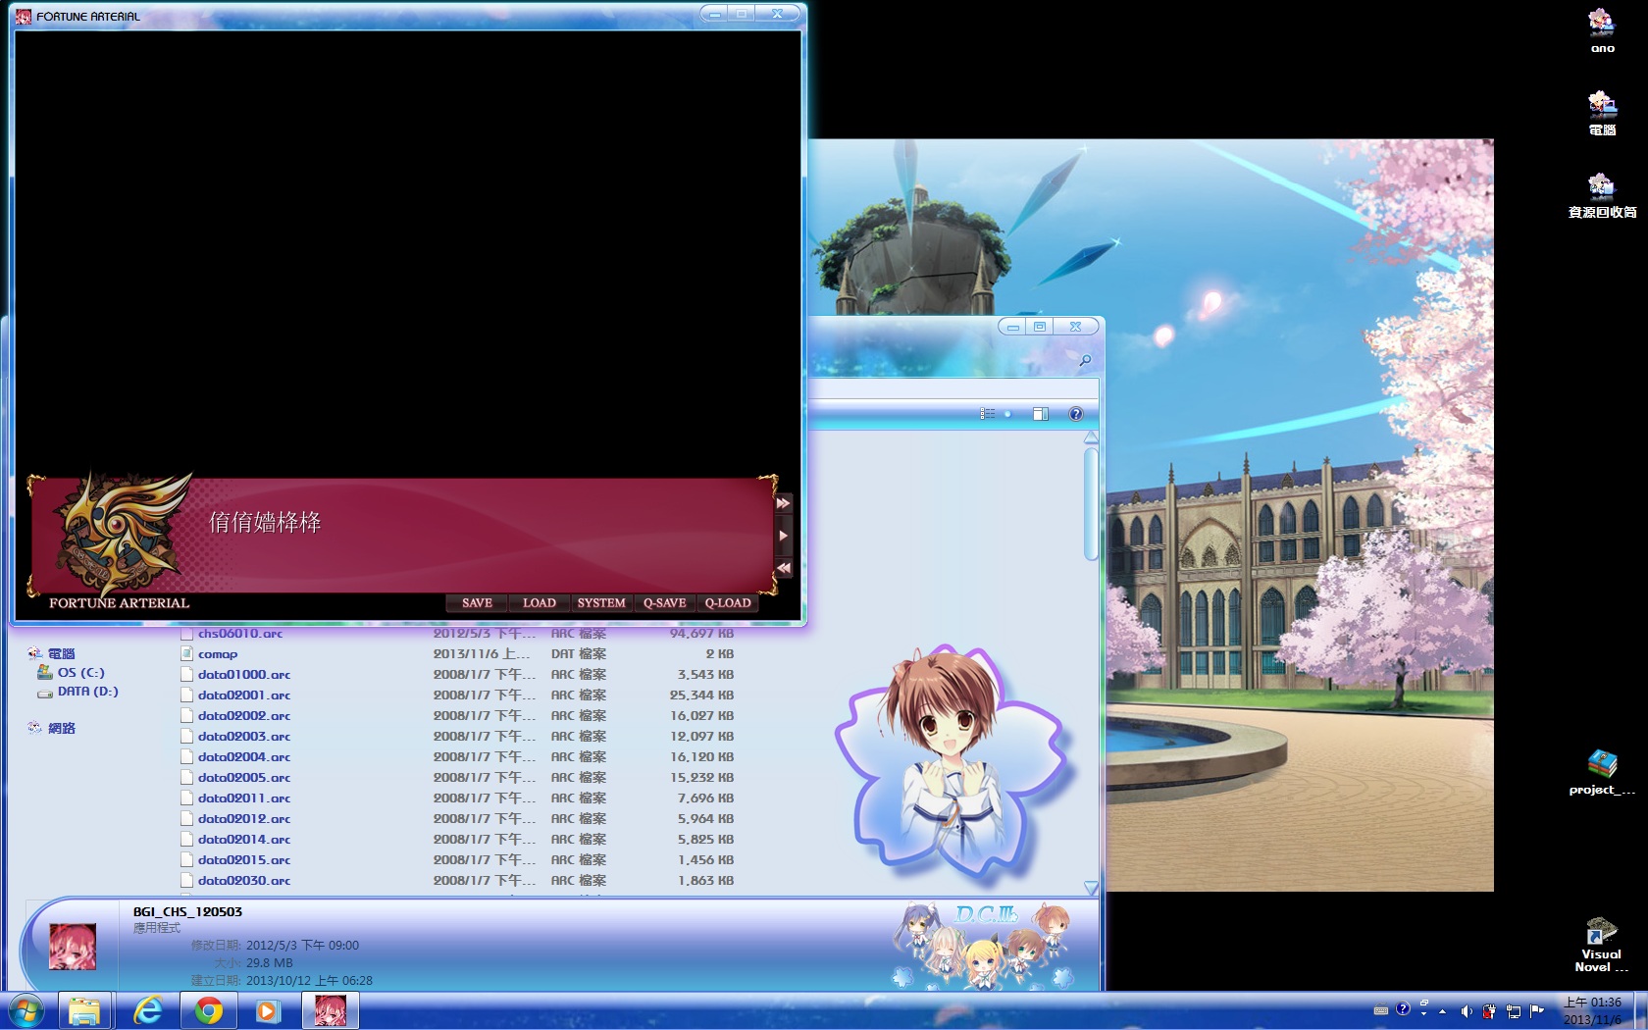Click the 25,344 KB size cell

[x=701, y=695]
